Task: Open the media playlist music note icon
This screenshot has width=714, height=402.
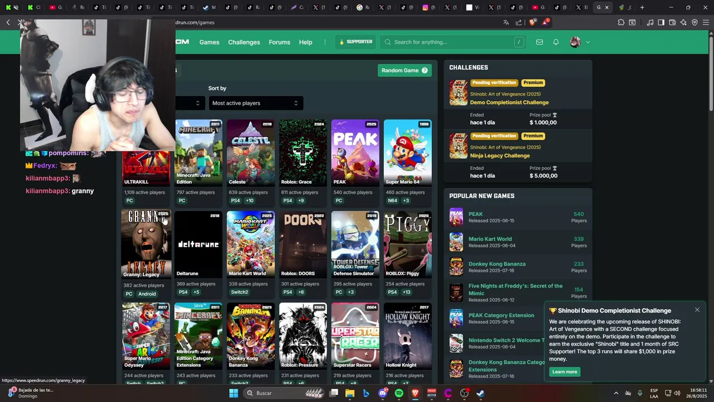Action: 650,22
